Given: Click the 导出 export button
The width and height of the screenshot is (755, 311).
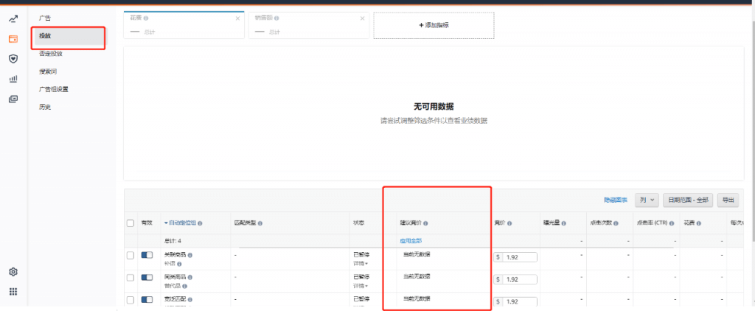Looking at the screenshot, I should click(x=728, y=200).
